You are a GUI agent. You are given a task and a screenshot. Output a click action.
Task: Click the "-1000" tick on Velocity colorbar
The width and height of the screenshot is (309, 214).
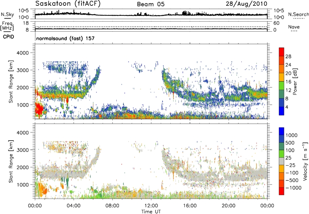coord(294,188)
